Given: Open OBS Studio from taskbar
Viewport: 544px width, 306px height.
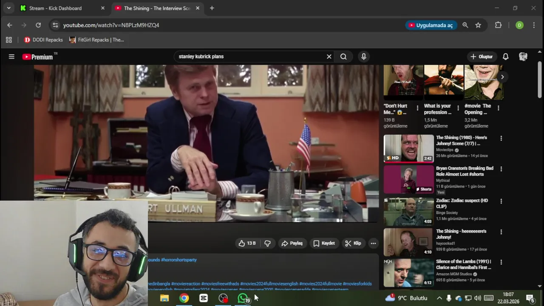Looking at the screenshot, I should coord(223,298).
